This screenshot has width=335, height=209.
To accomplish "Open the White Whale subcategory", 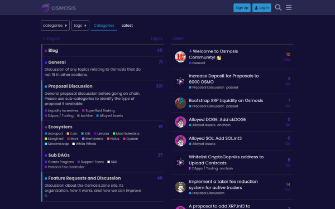I will tap(84, 144).
